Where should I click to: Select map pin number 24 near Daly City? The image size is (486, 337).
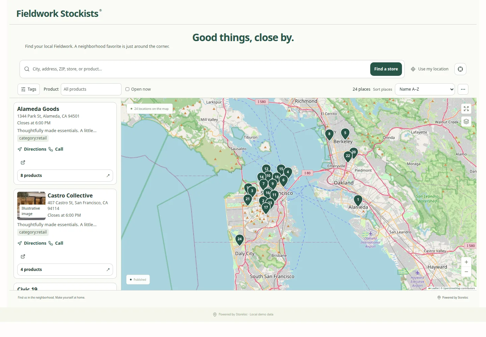tap(240, 239)
